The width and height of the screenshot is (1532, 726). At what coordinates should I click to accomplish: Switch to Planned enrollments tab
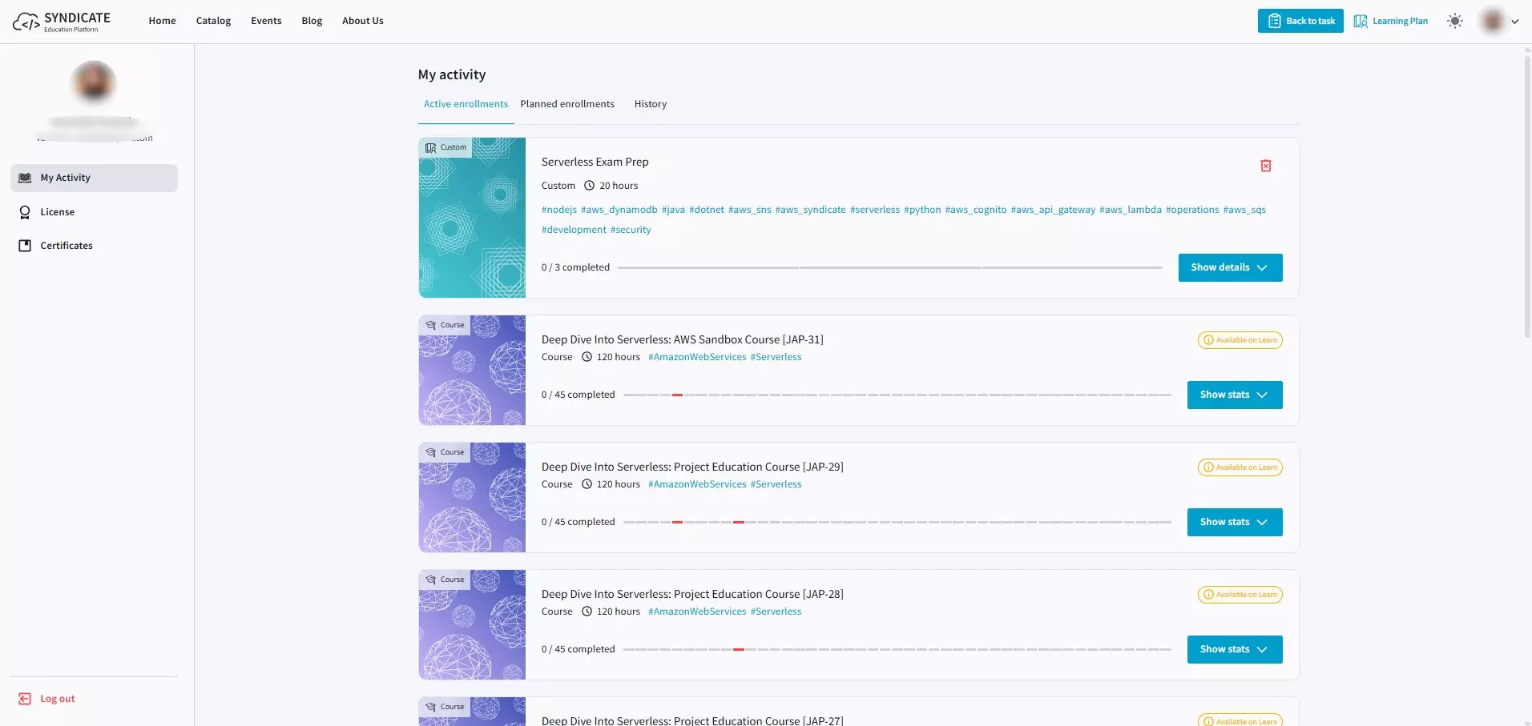point(567,104)
